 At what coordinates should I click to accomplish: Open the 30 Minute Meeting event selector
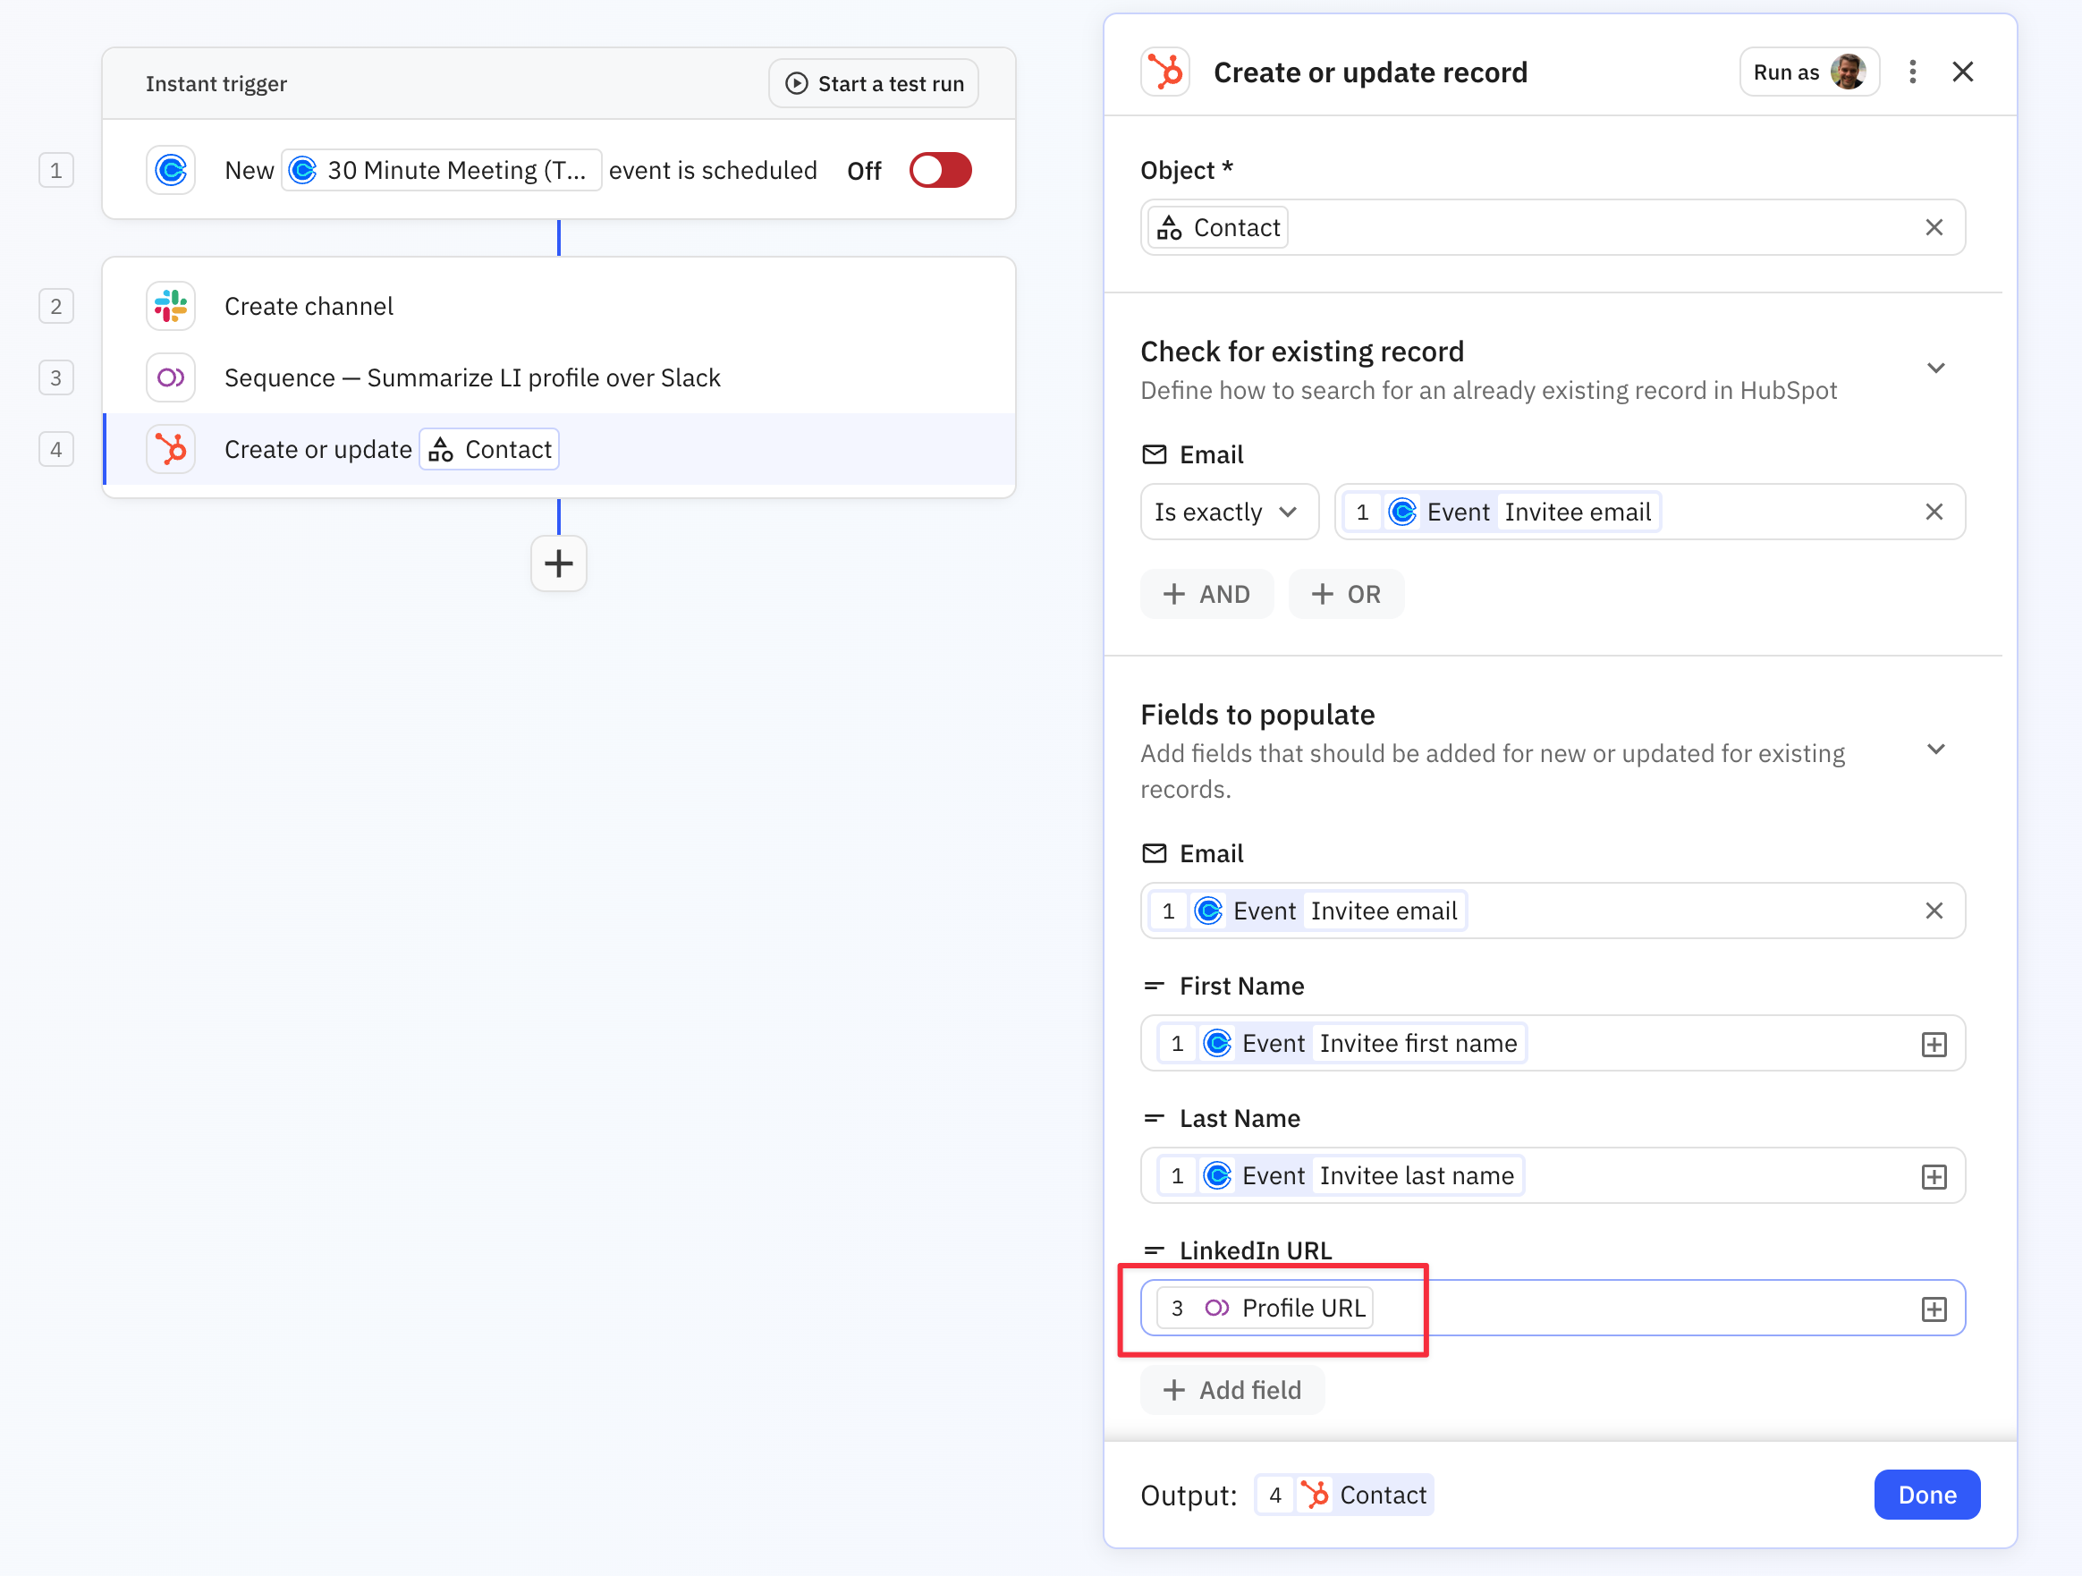pyautogui.click(x=441, y=169)
